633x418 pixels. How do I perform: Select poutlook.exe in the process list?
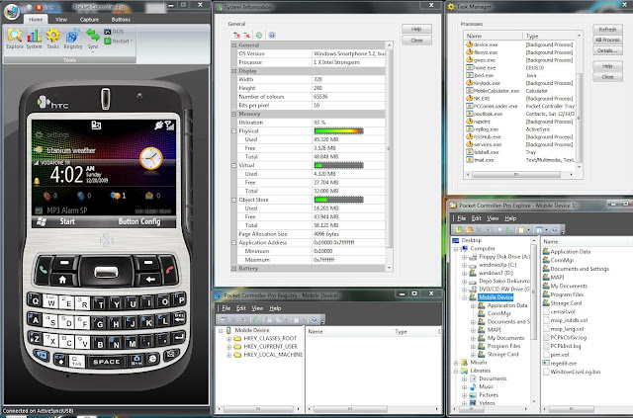click(488, 114)
